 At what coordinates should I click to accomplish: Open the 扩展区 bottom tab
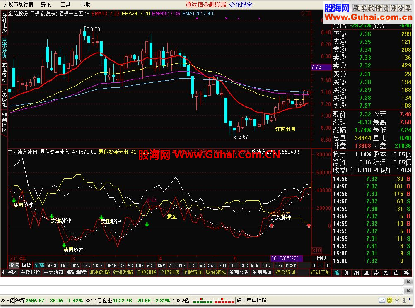point(10,272)
